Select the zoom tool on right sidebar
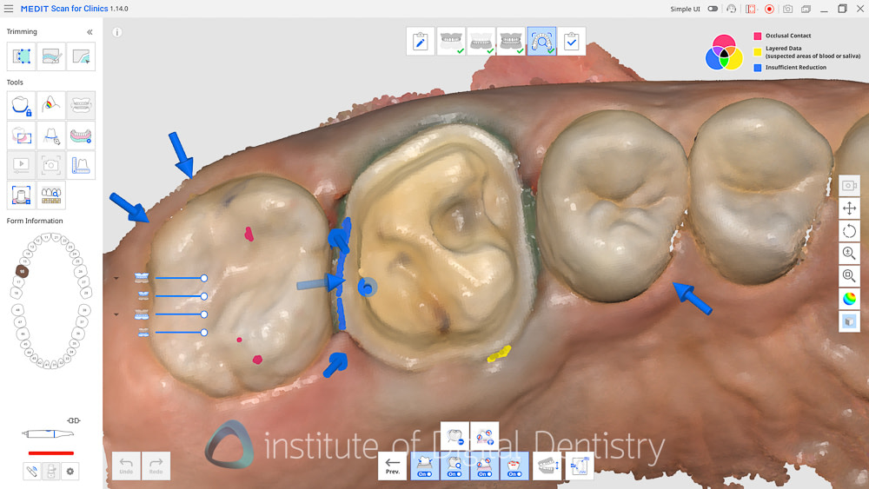The width and height of the screenshot is (869, 489). (849, 253)
